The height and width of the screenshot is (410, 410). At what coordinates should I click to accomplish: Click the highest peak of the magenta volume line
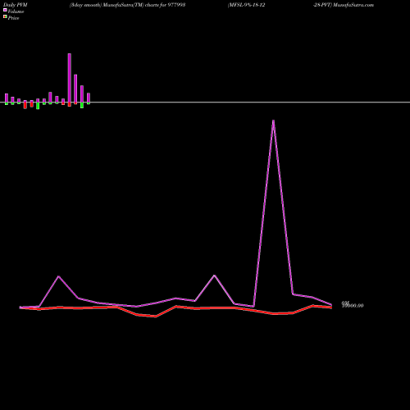(x=273, y=121)
